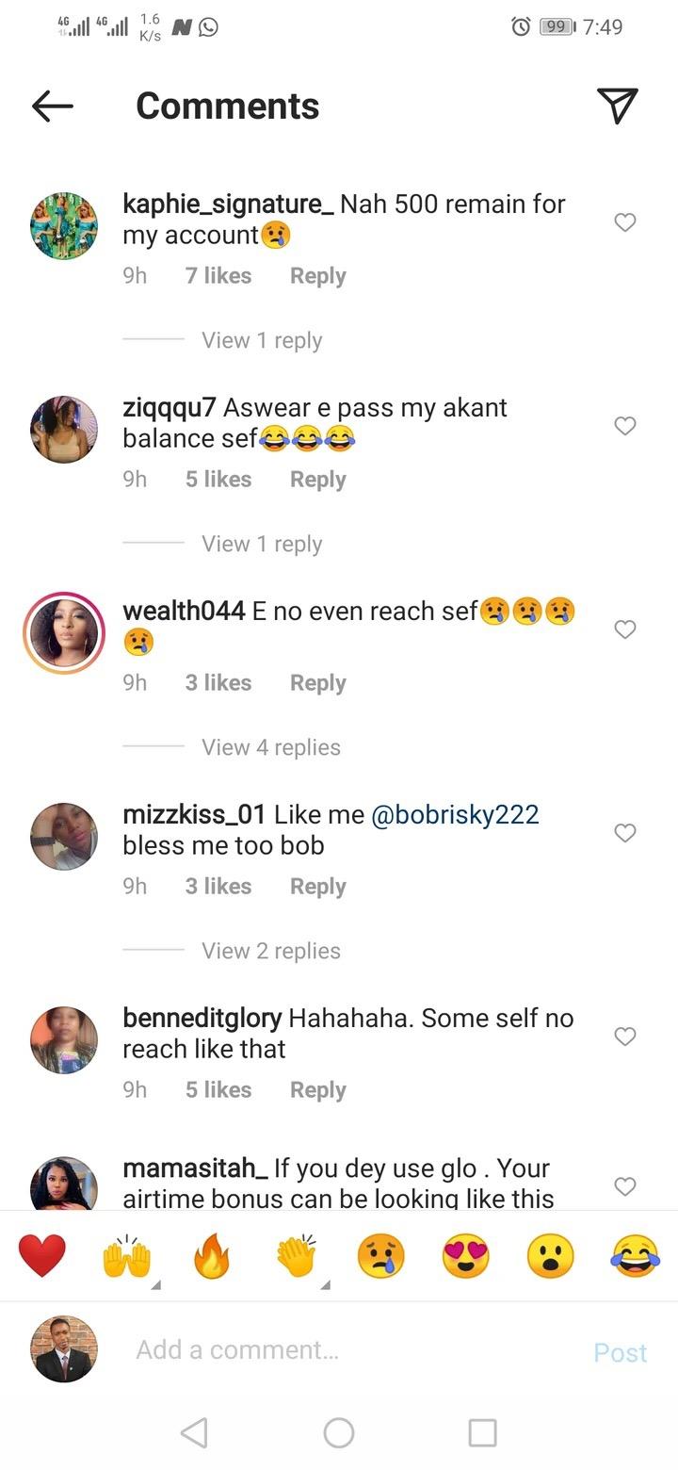
Task: Like wealth044's comment
Action: pos(624,629)
